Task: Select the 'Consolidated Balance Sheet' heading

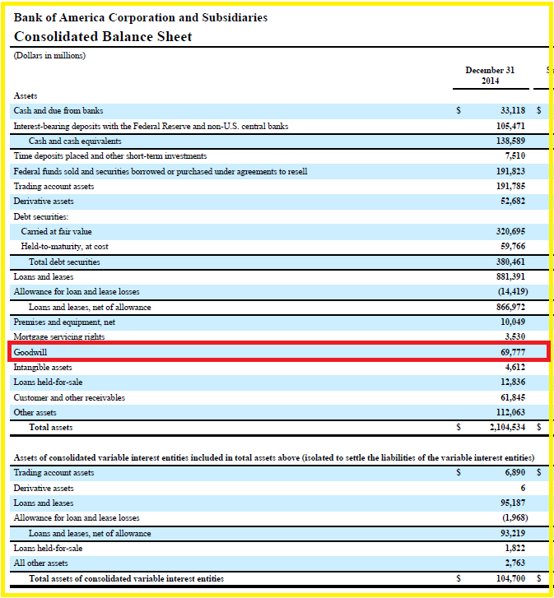Action: [103, 37]
